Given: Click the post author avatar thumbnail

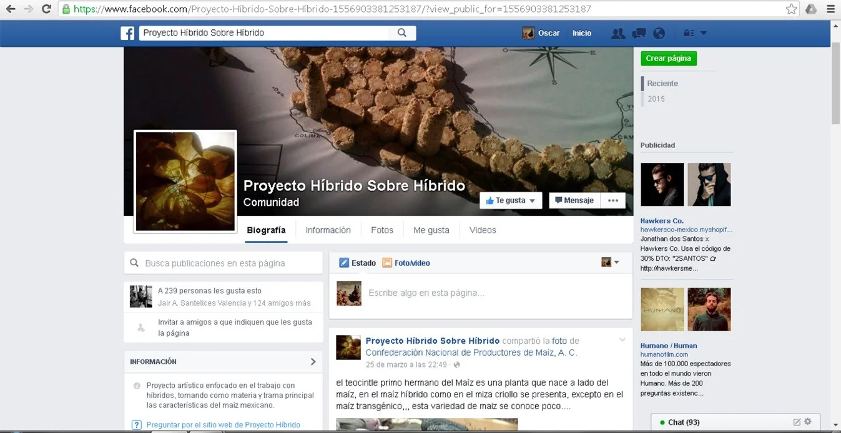Looking at the screenshot, I should coord(348,347).
